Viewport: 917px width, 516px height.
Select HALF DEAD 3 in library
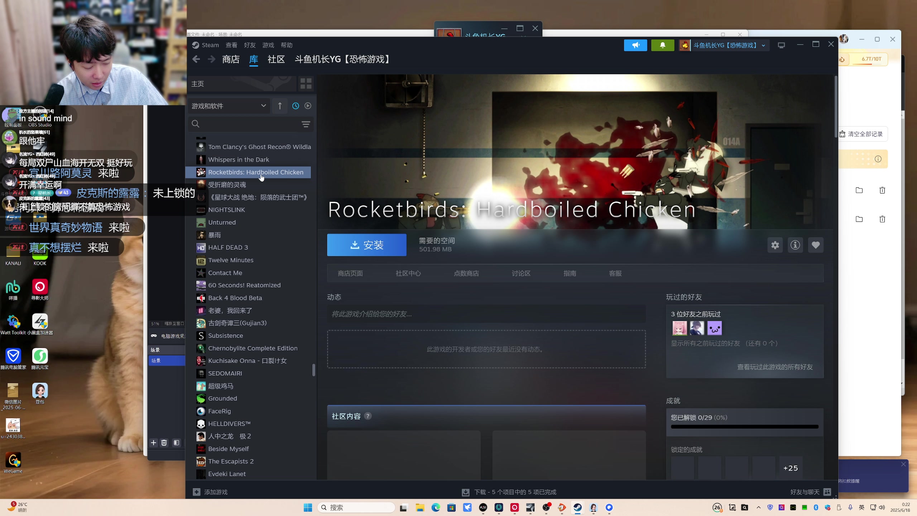248,248
